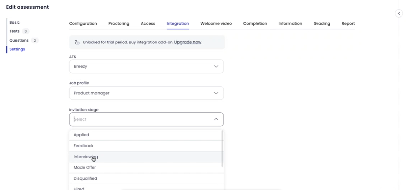This screenshot has height=190, width=406.
Task: Select the Welcome video tab
Action: tap(216, 23)
